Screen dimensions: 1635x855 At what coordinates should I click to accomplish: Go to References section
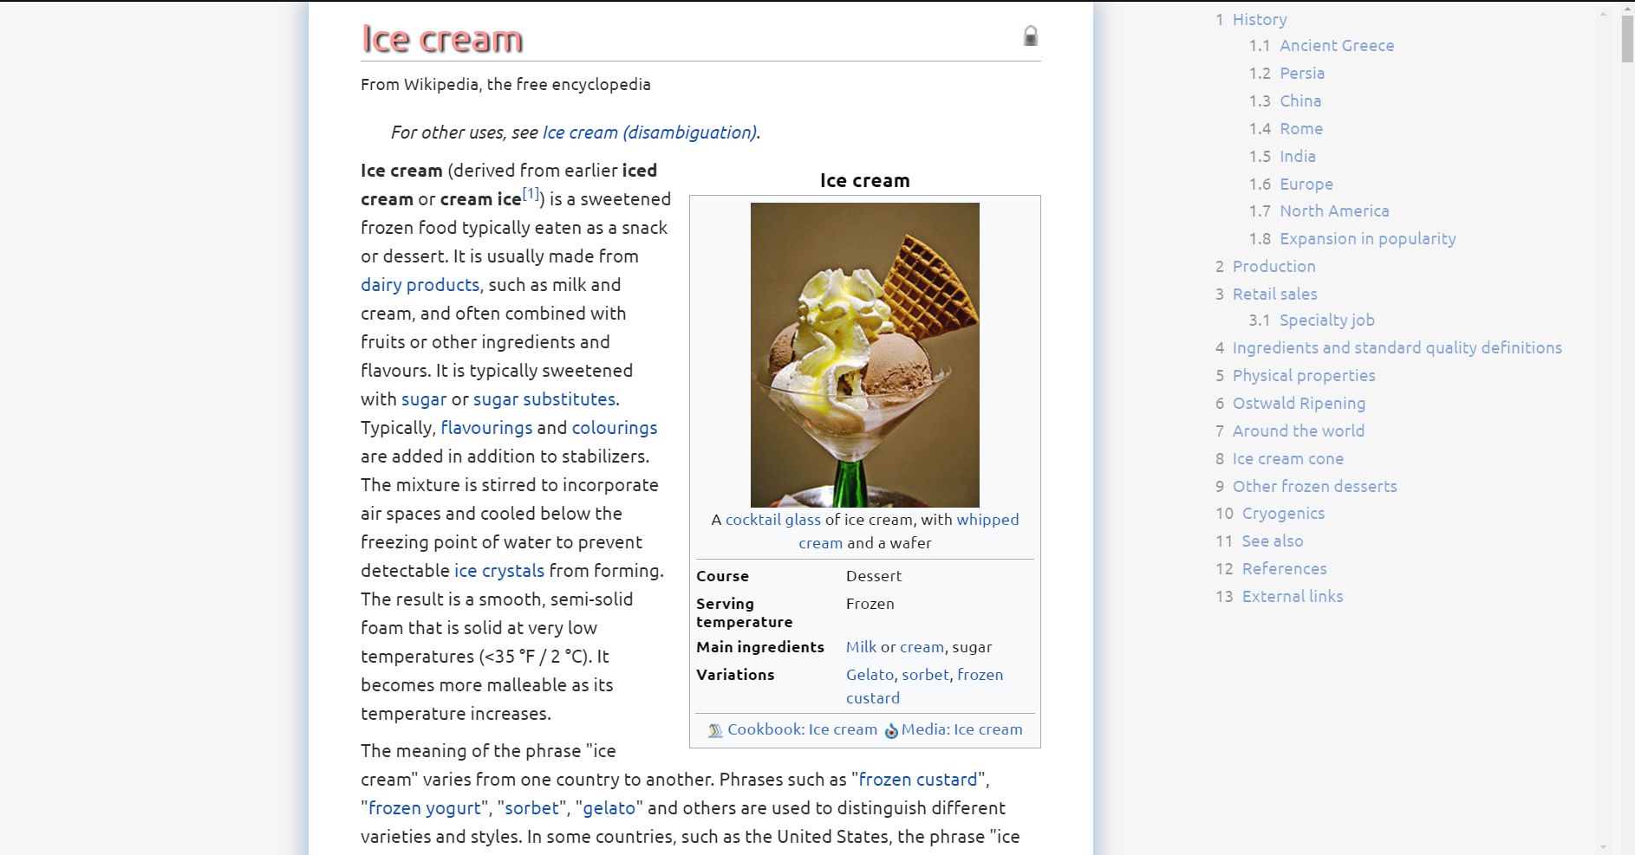(x=1284, y=569)
